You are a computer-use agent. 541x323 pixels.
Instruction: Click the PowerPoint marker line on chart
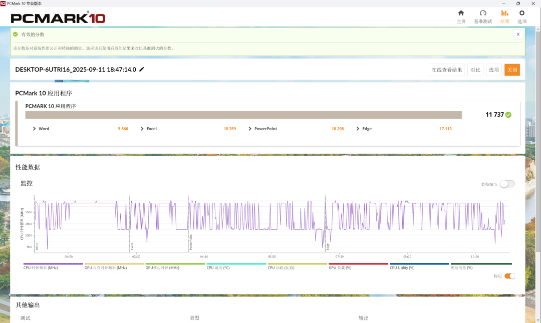point(188,224)
